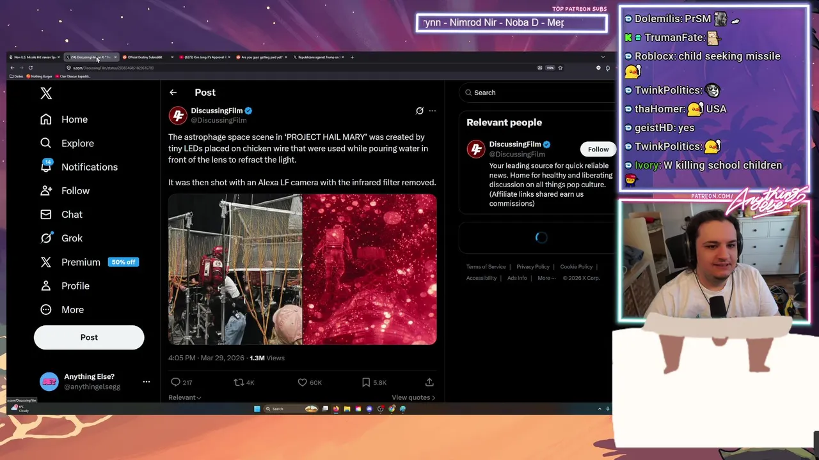Click the Grok explain-post icon

click(420, 111)
